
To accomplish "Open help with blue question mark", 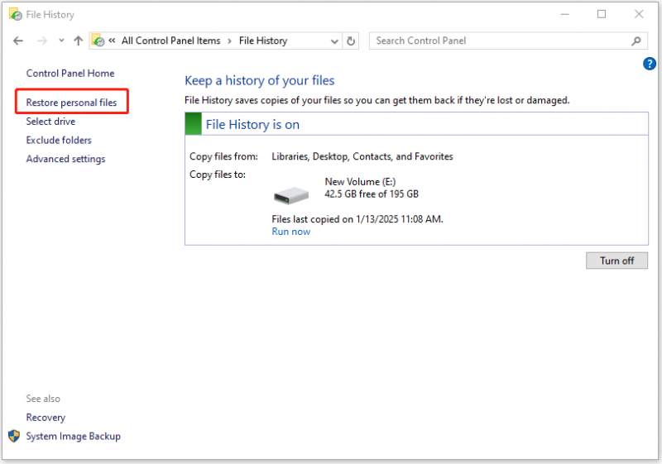I will pyautogui.click(x=650, y=65).
